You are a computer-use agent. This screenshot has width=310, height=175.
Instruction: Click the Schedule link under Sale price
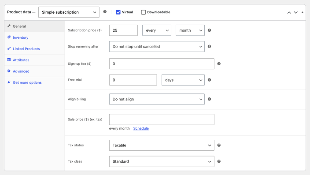141,128
